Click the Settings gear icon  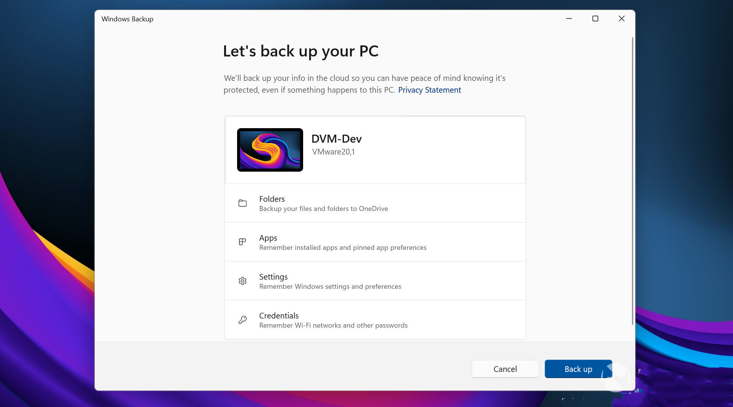(x=242, y=281)
